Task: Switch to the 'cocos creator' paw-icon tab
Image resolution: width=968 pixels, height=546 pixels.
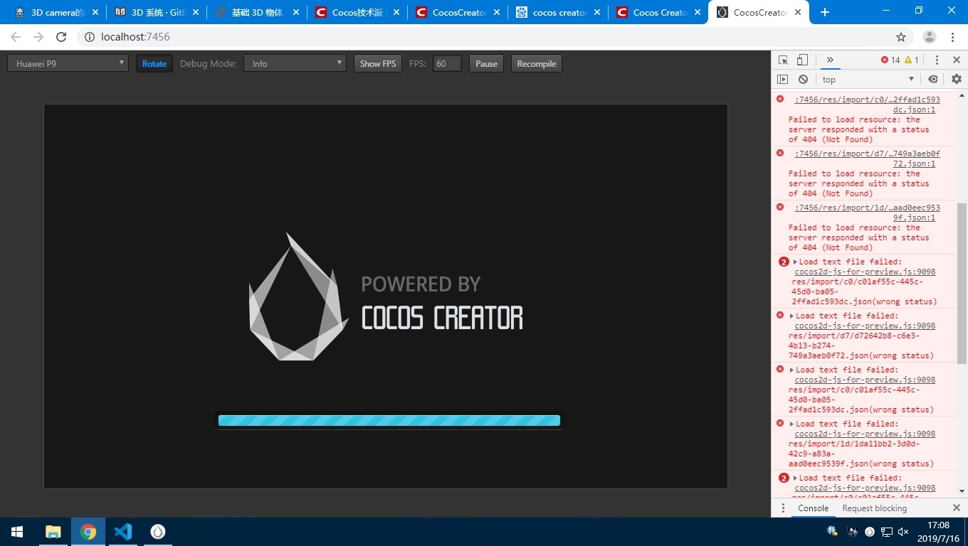Action: tap(557, 12)
